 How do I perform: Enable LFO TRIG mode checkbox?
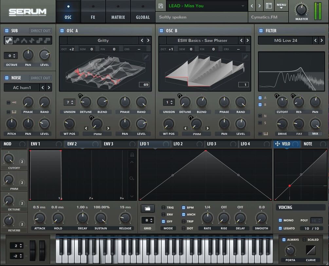163,207
